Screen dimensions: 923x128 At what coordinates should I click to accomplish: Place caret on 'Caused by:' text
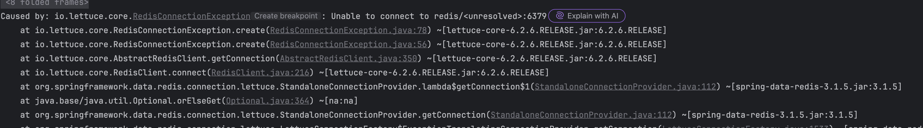pos(25,16)
